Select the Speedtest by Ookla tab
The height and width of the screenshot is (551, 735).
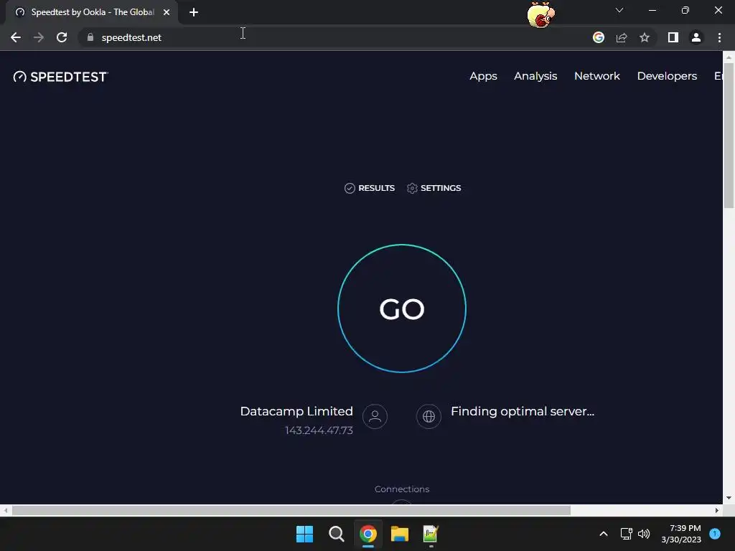92,12
